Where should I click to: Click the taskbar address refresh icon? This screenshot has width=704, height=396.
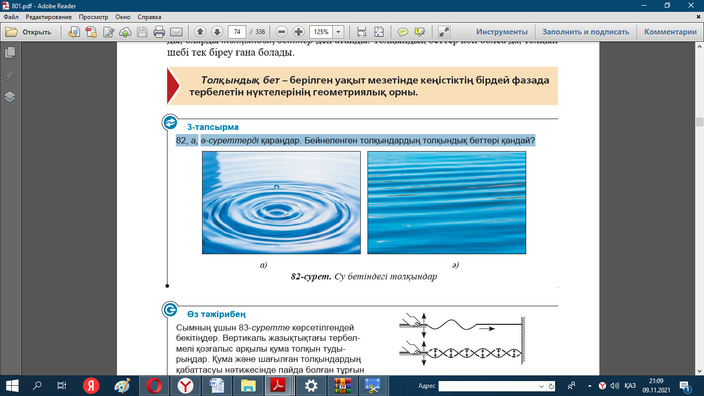[551, 386]
